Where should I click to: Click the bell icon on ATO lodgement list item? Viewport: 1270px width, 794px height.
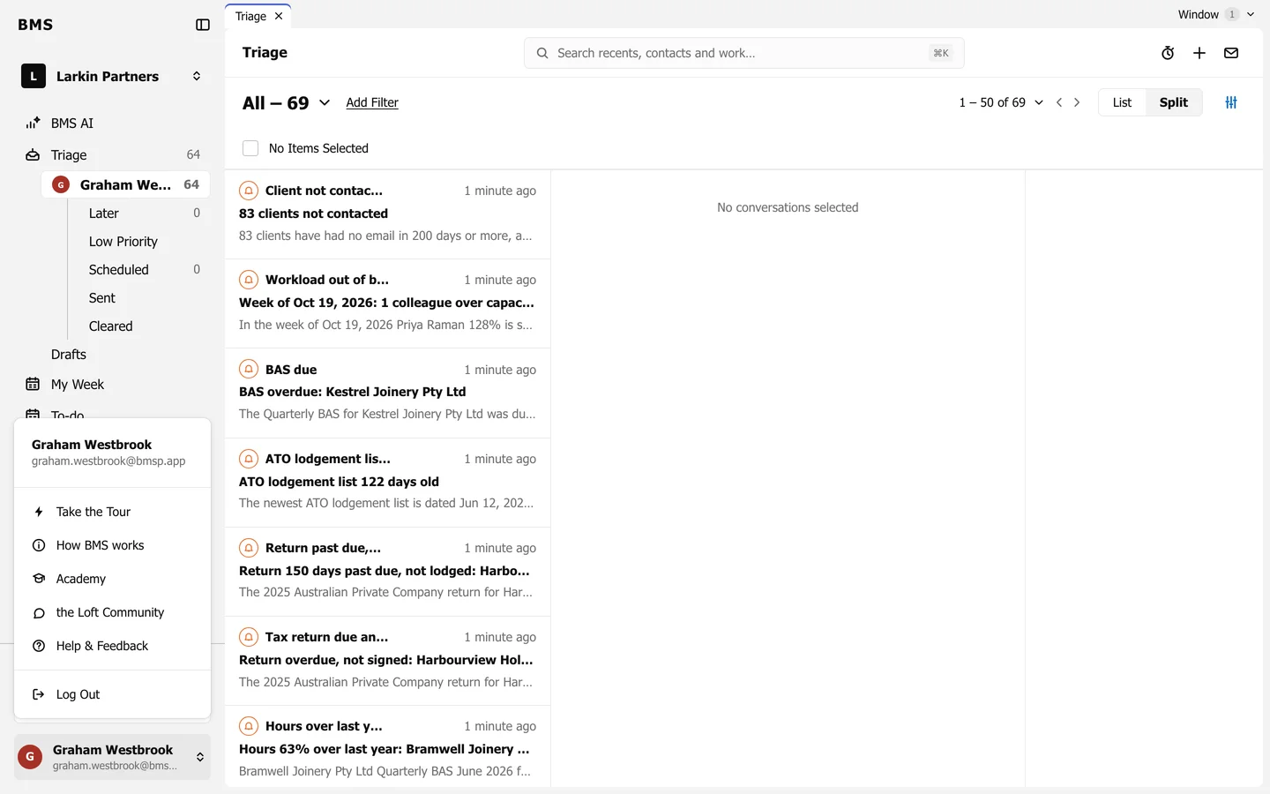(249, 459)
